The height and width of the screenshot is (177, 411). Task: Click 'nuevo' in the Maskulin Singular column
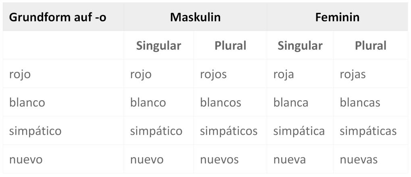(x=147, y=160)
